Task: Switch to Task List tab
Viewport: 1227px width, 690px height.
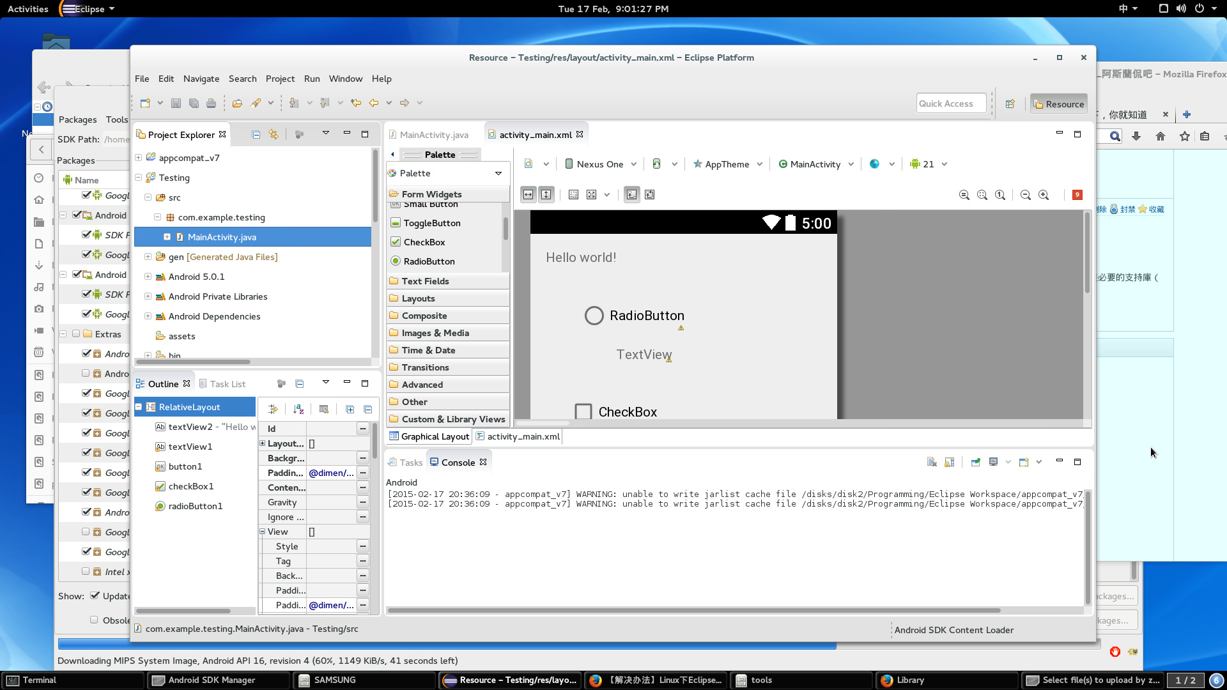Action: [222, 384]
